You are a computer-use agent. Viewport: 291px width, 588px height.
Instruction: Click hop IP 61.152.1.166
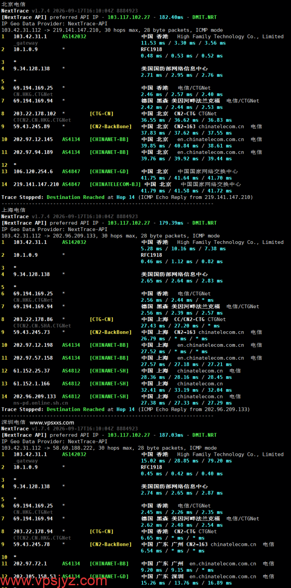(32, 384)
